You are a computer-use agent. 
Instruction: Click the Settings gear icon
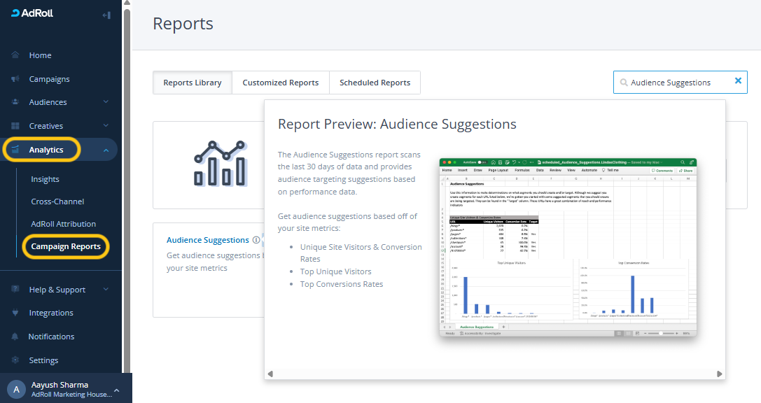[x=15, y=360]
